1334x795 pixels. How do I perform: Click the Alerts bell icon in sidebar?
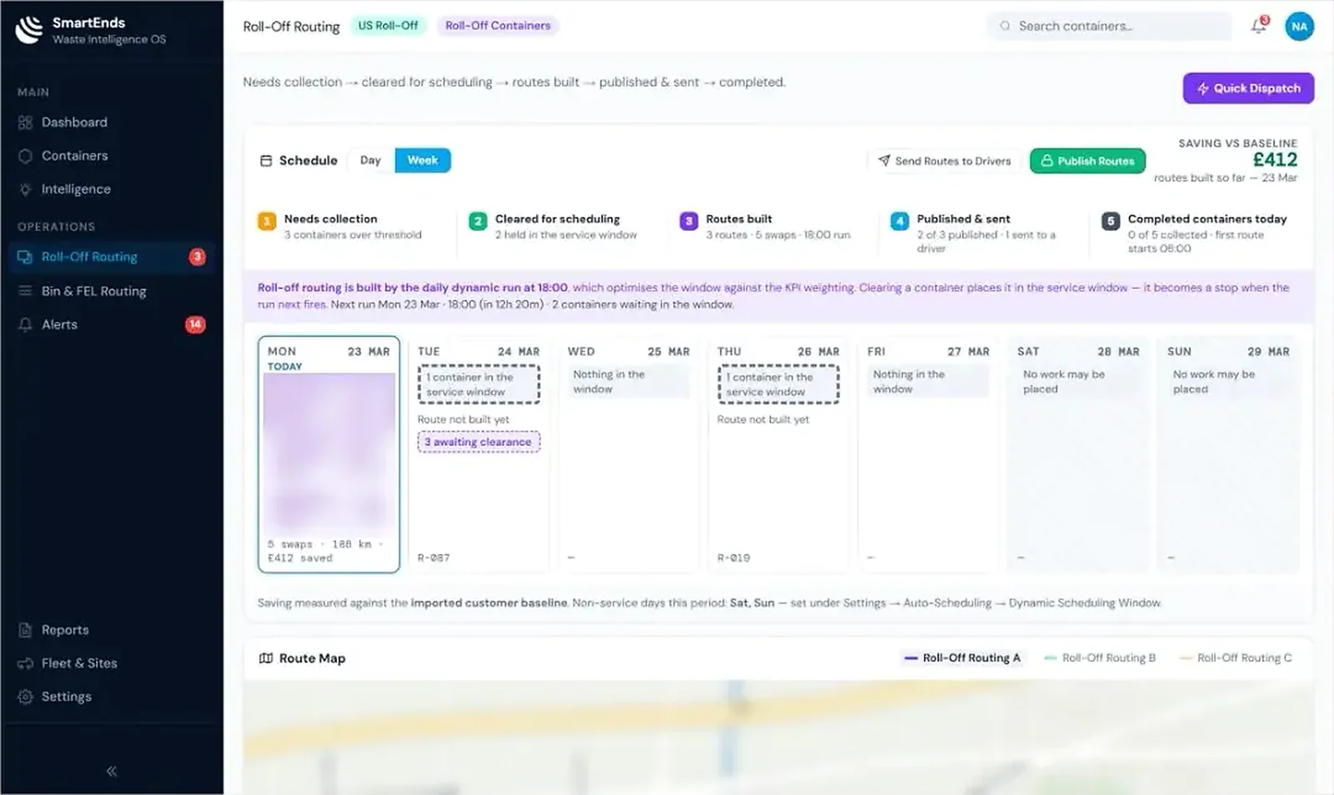[26, 324]
